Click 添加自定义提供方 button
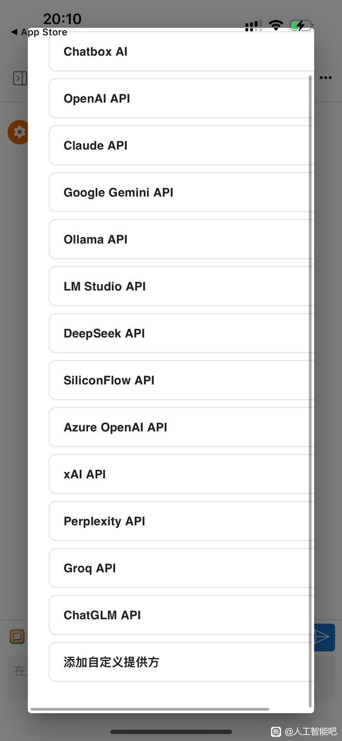Image resolution: width=342 pixels, height=741 pixels. coord(181,662)
